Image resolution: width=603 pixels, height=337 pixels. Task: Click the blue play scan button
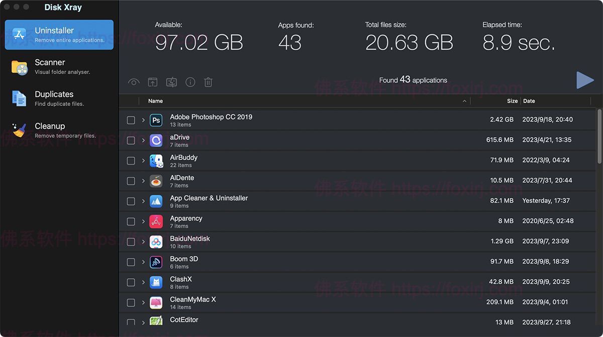(x=585, y=80)
